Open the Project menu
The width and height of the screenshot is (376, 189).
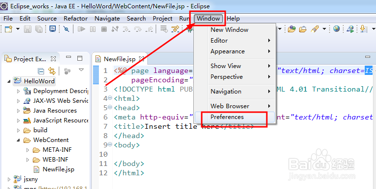163,19
